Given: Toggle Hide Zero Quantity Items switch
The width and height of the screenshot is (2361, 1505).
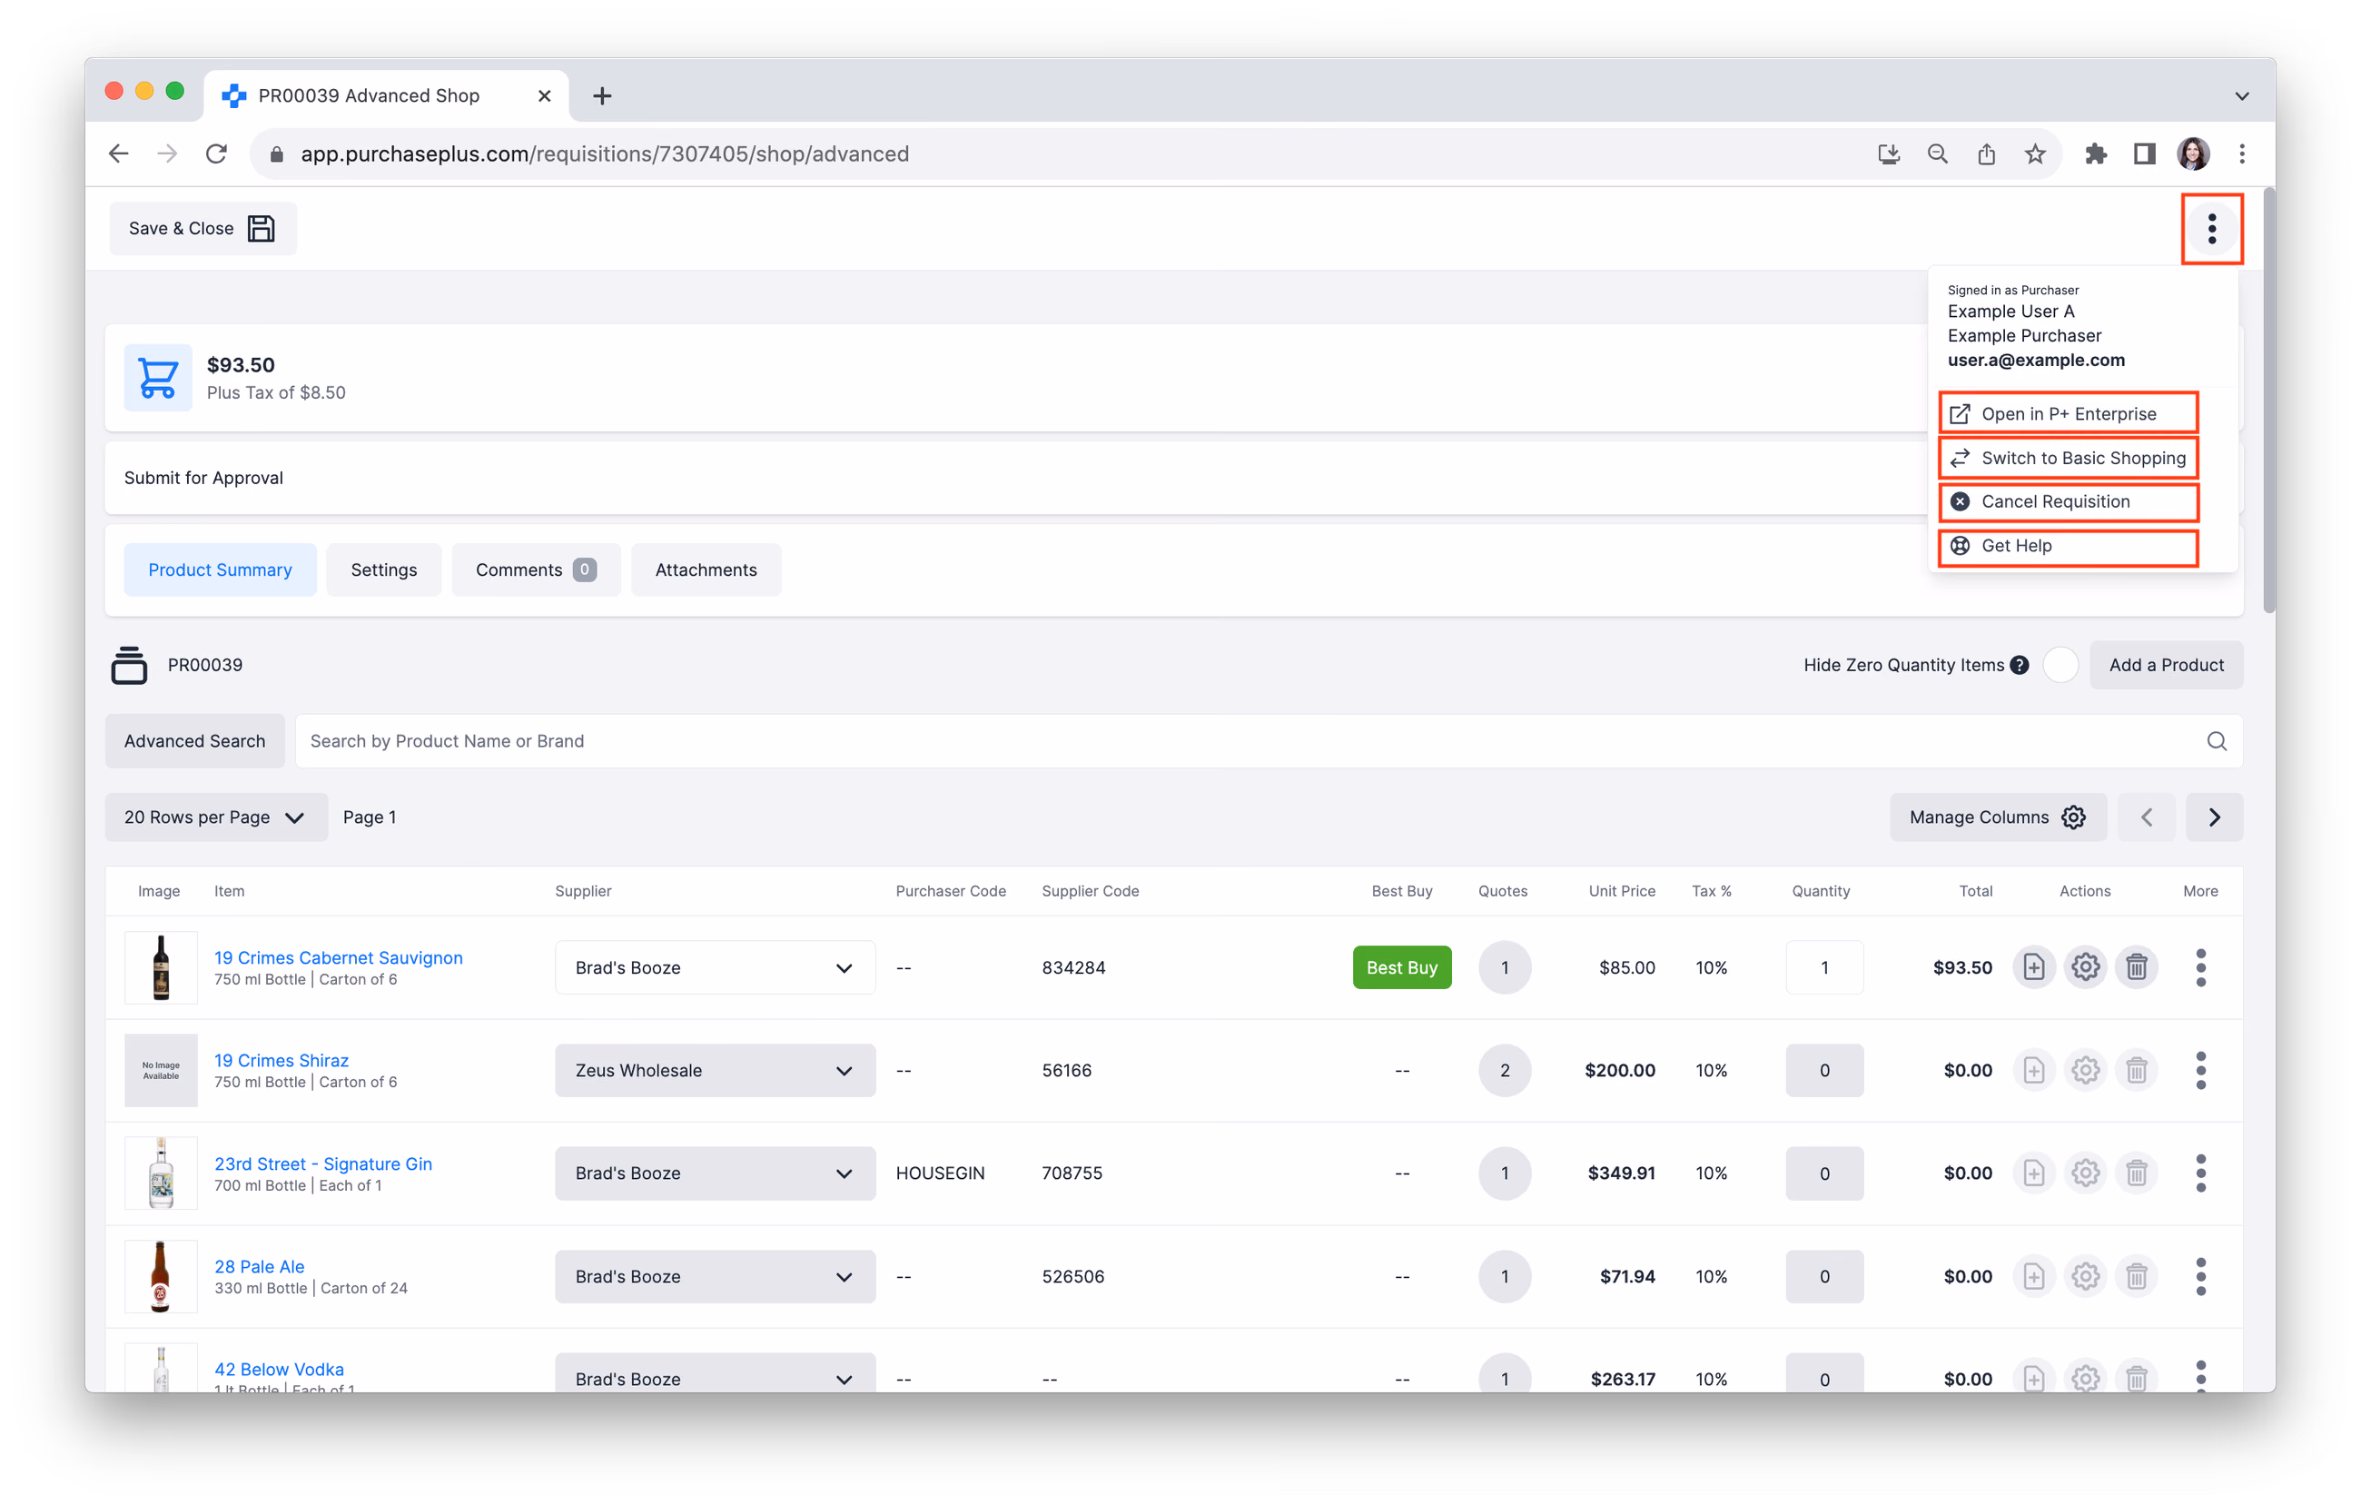Looking at the screenshot, I should coord(2060,665).
